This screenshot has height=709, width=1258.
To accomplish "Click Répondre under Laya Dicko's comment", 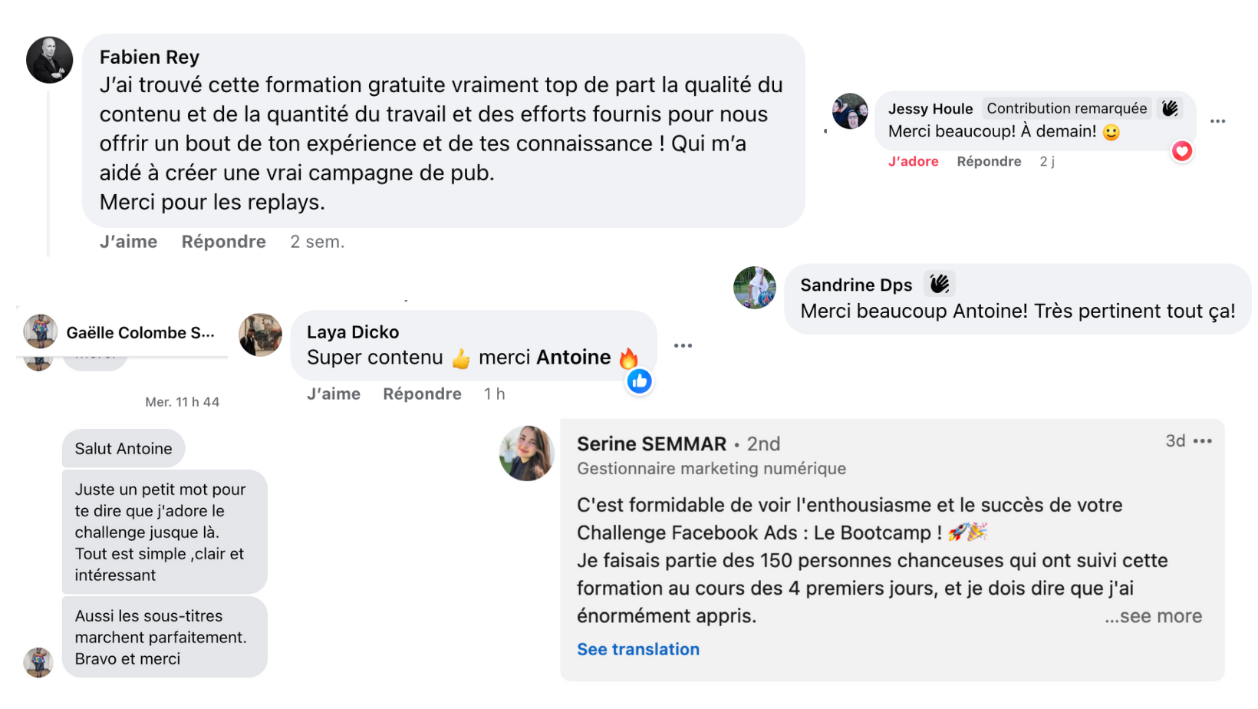I will tap(422, 394).
